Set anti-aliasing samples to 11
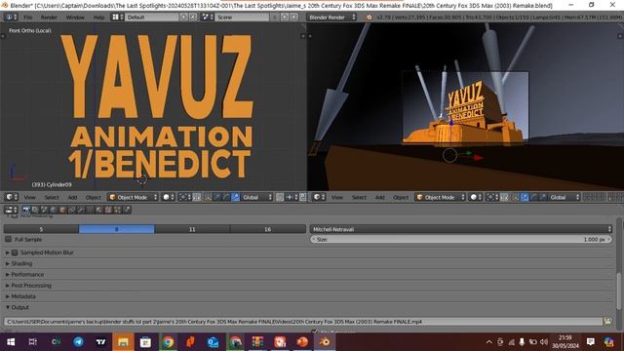This screenshot has height=351, width=624. [x=192, y=229]
